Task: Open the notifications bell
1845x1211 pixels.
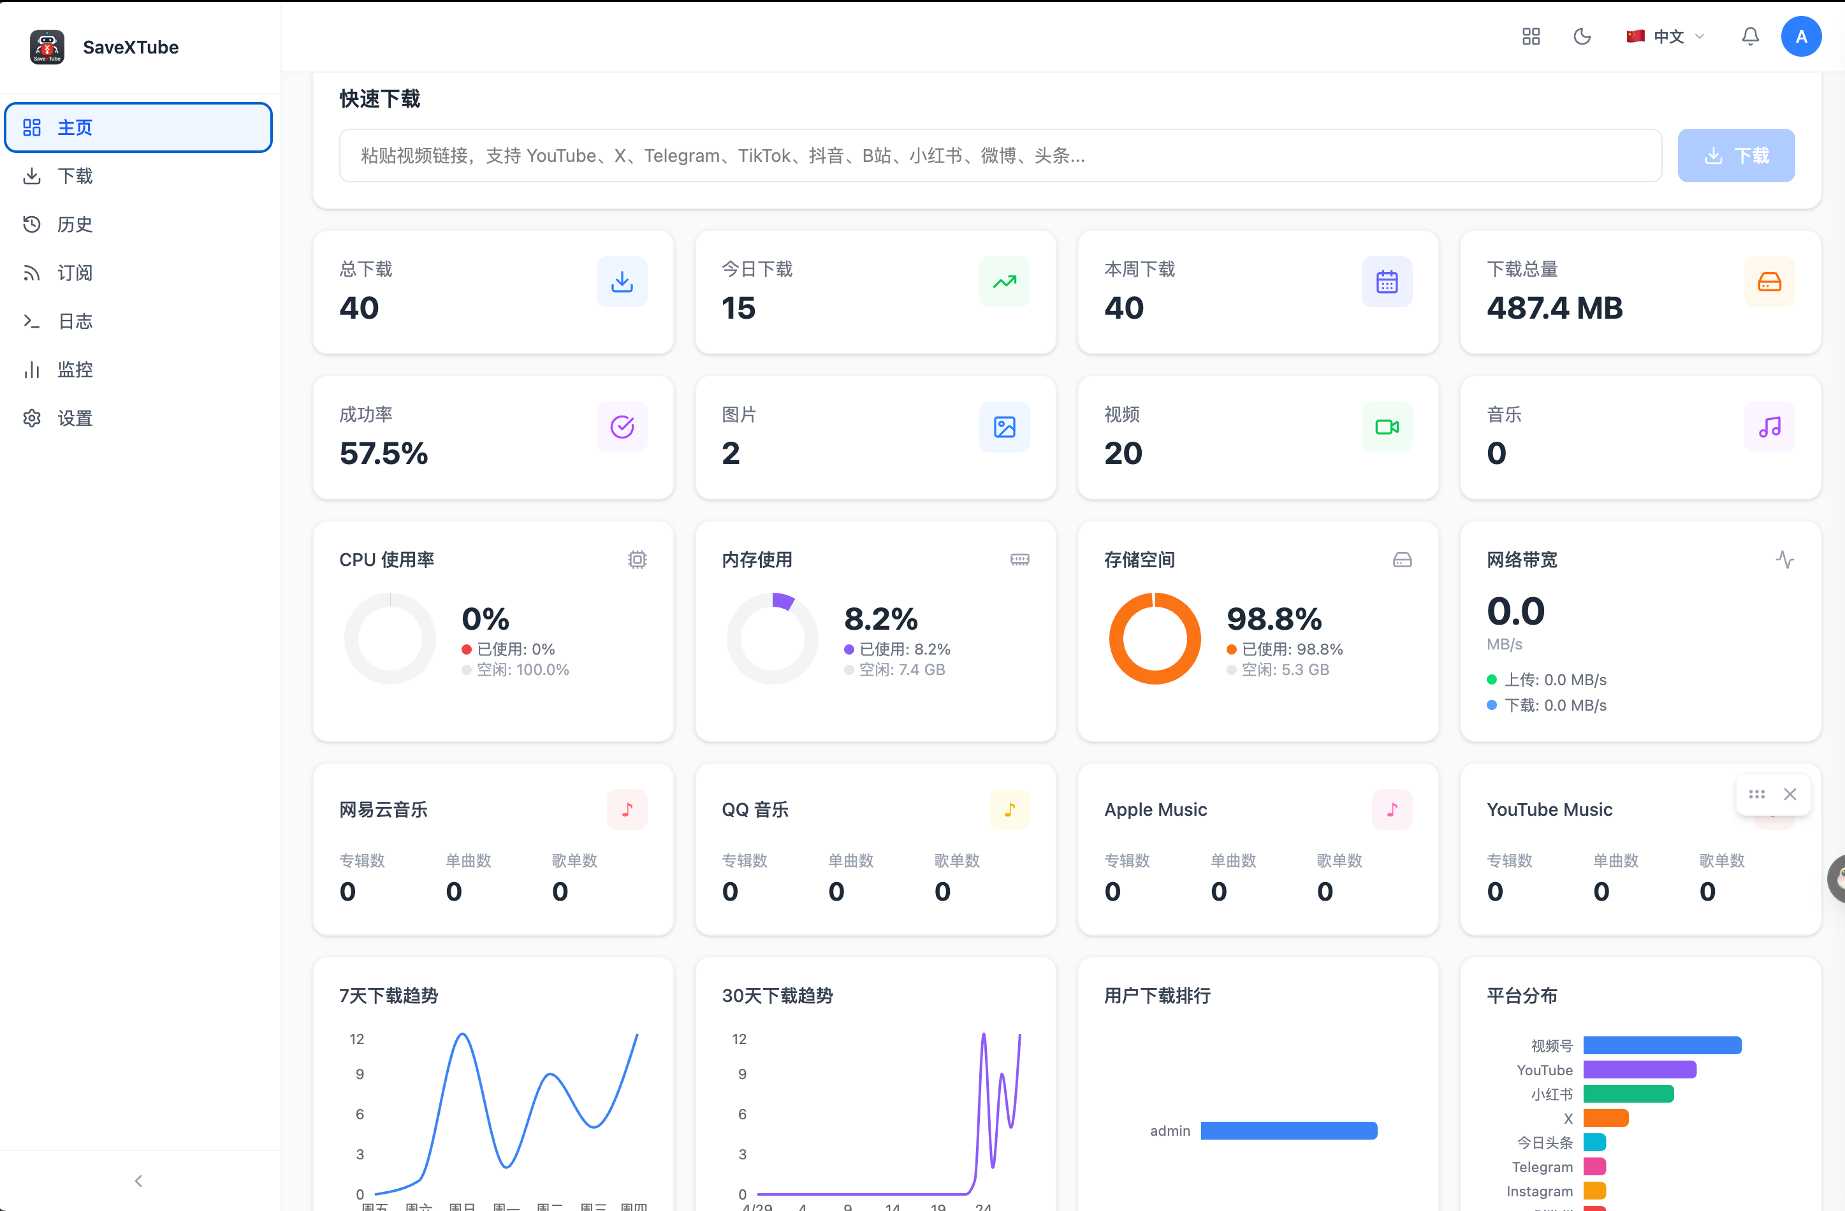Action: point(1751,36)
